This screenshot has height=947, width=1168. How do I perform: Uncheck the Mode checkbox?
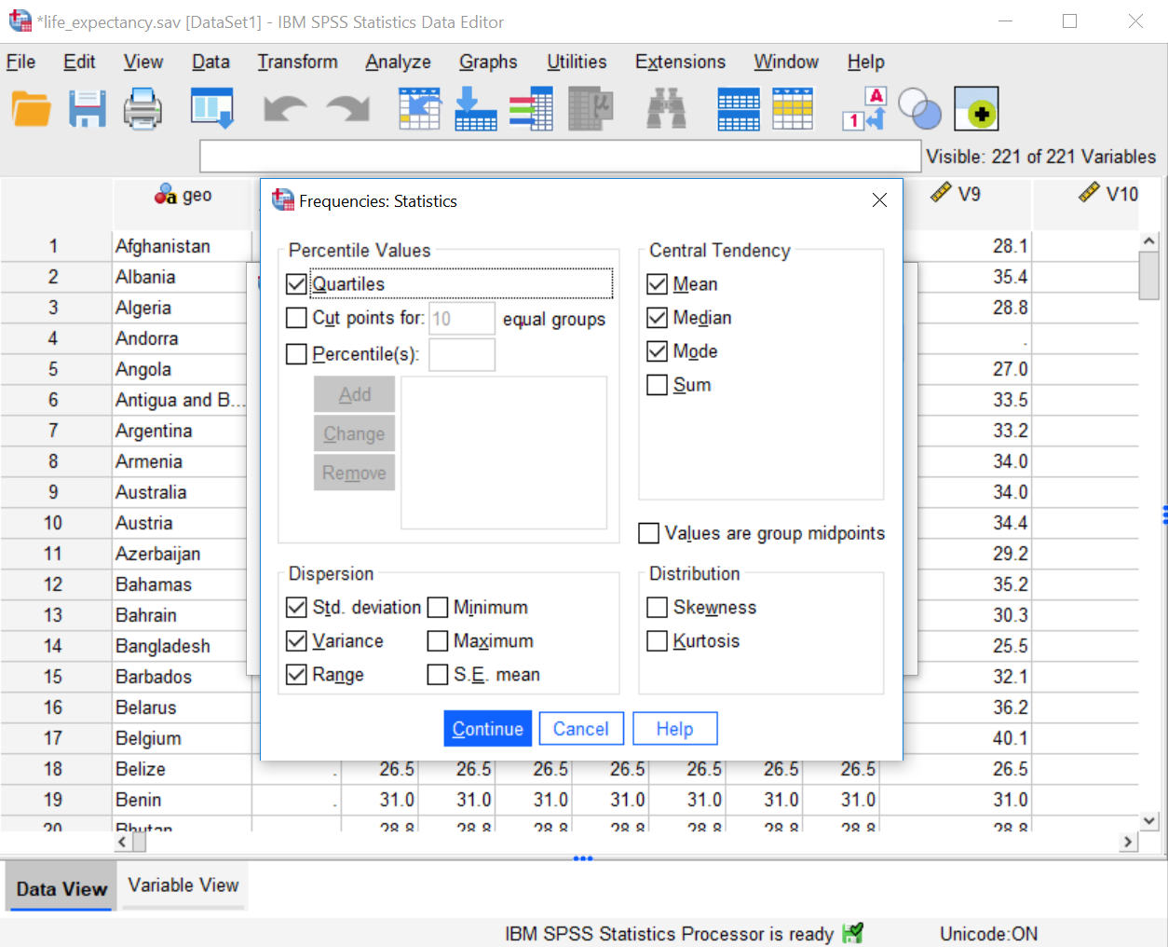[657, 351]
